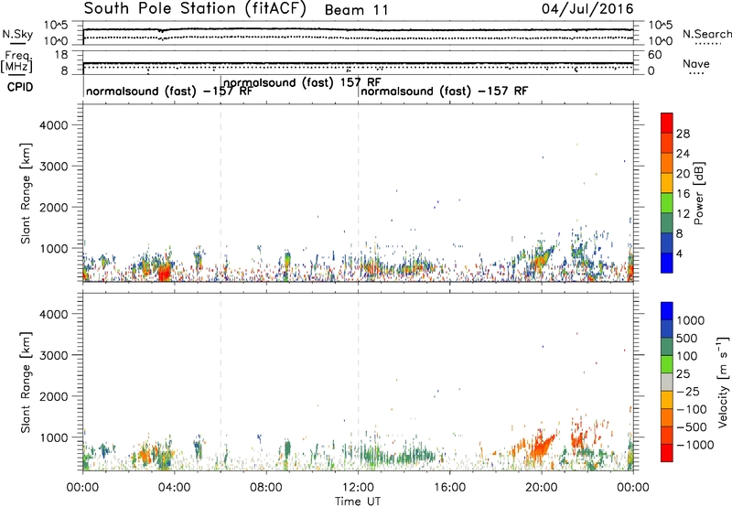This screenshot has height=507, width=732.
Task: Click the 'N.Search' legend label
Action: [x=706, y=34]
